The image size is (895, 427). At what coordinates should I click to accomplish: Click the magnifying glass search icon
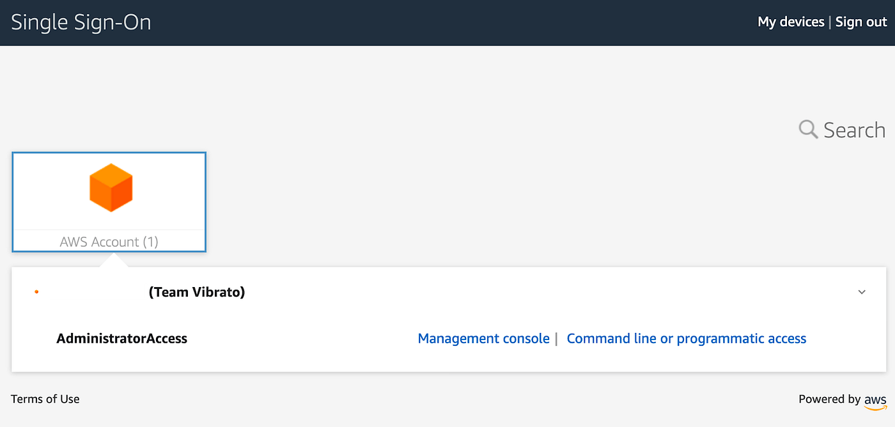tap(808, 130)
